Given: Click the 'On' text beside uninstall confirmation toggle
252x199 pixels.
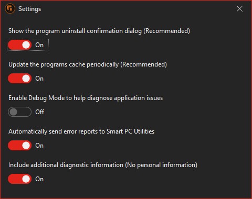Looking at the screenshot, I should (39, 45).
